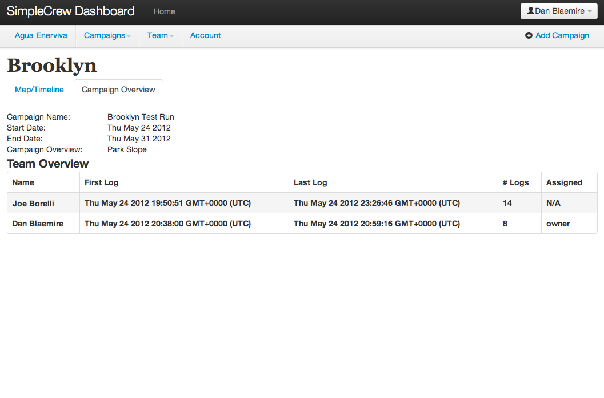Click the Thu May 31 2012 end date
The width and height of the screenshot is (604, 398).
click(x=139, y=139)
